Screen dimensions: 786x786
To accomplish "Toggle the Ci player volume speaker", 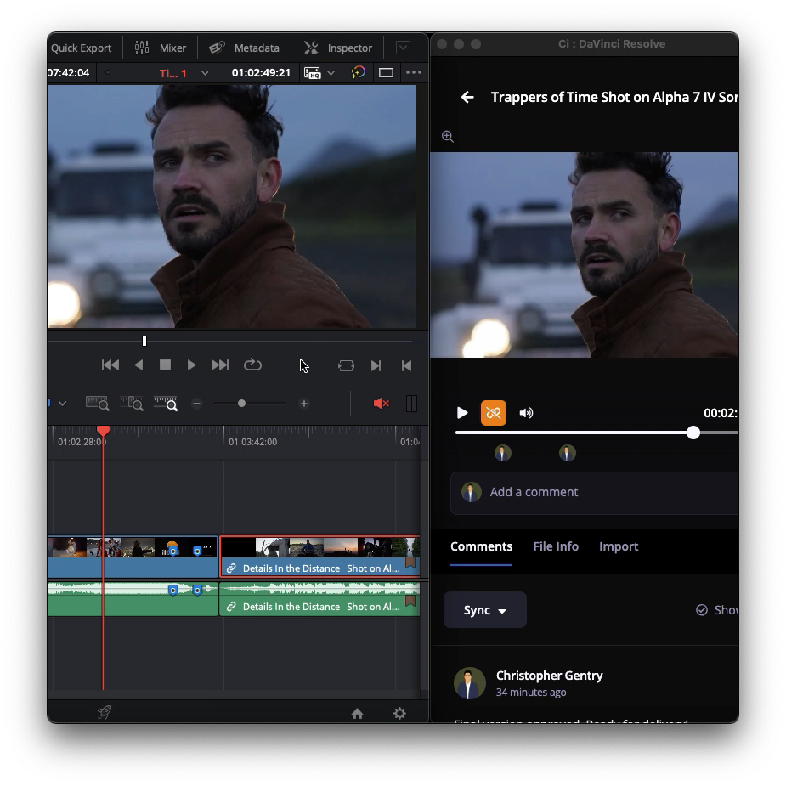I will click(x=526, y=413).
